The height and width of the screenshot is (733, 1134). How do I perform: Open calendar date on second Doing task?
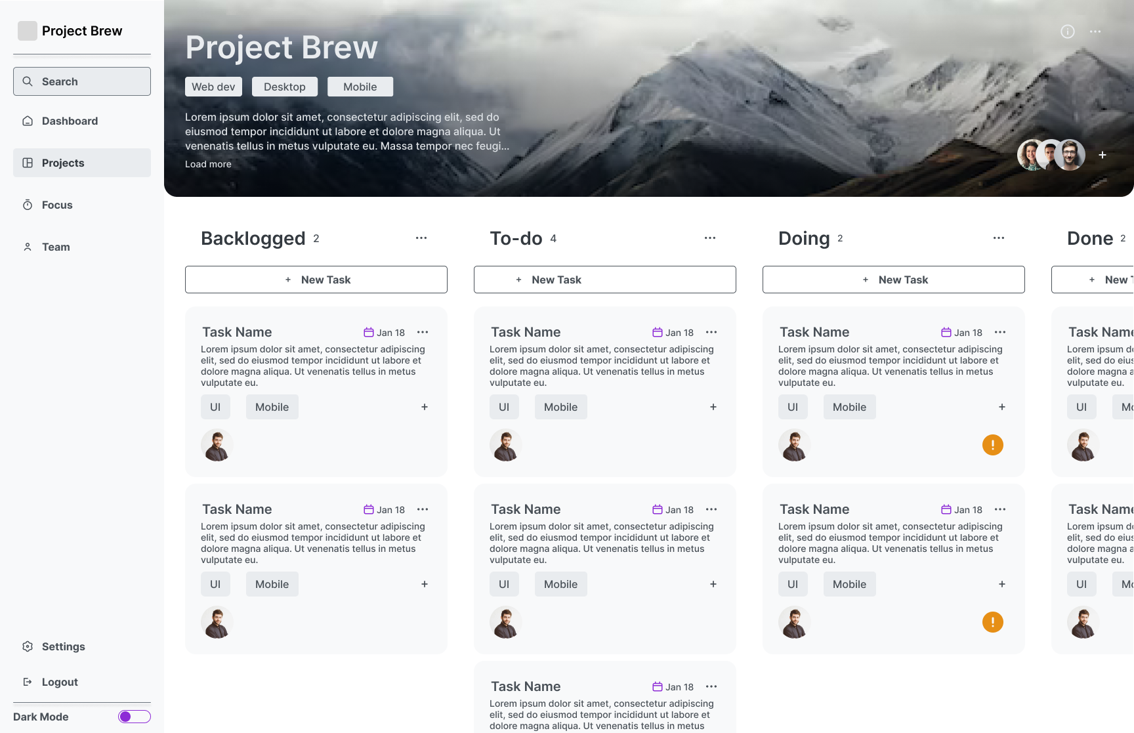point(962,510)
